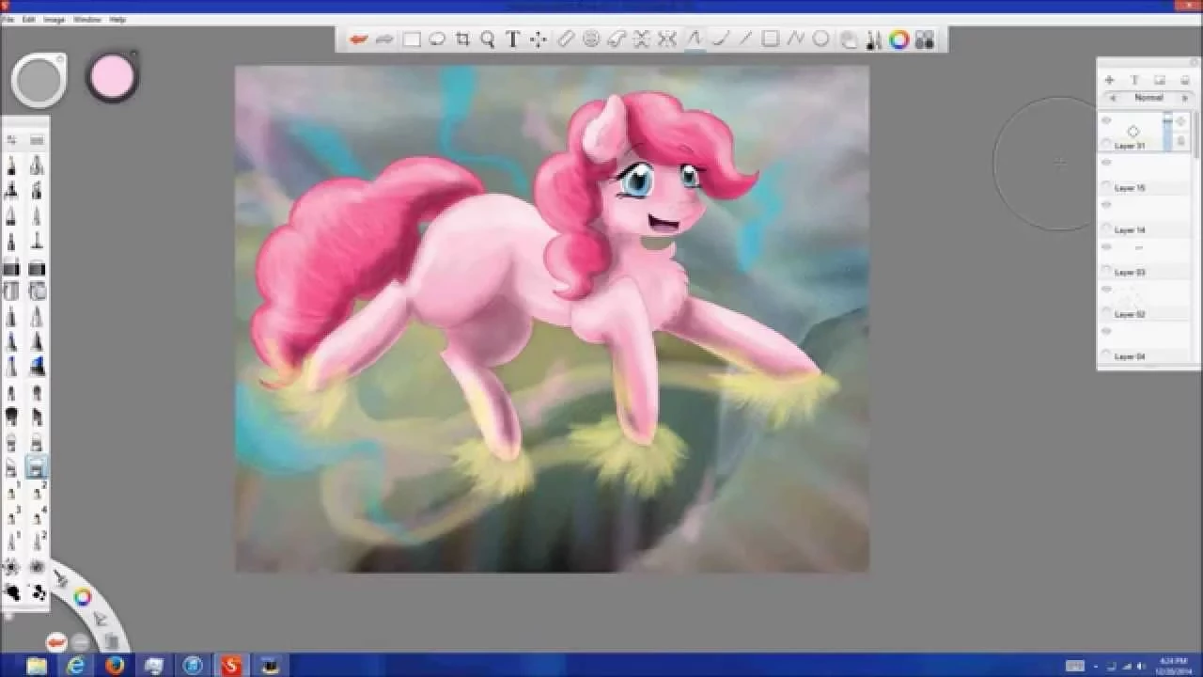This screenshot has width=1203, height=677.
Task: Click the Redo icon in top toolbar
Action: click(384, 39)
